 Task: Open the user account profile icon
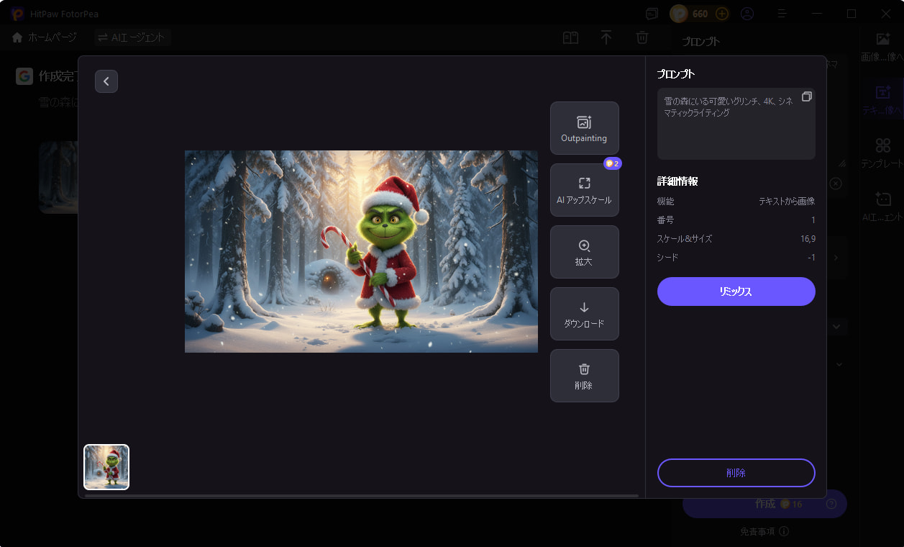point(747,14)
